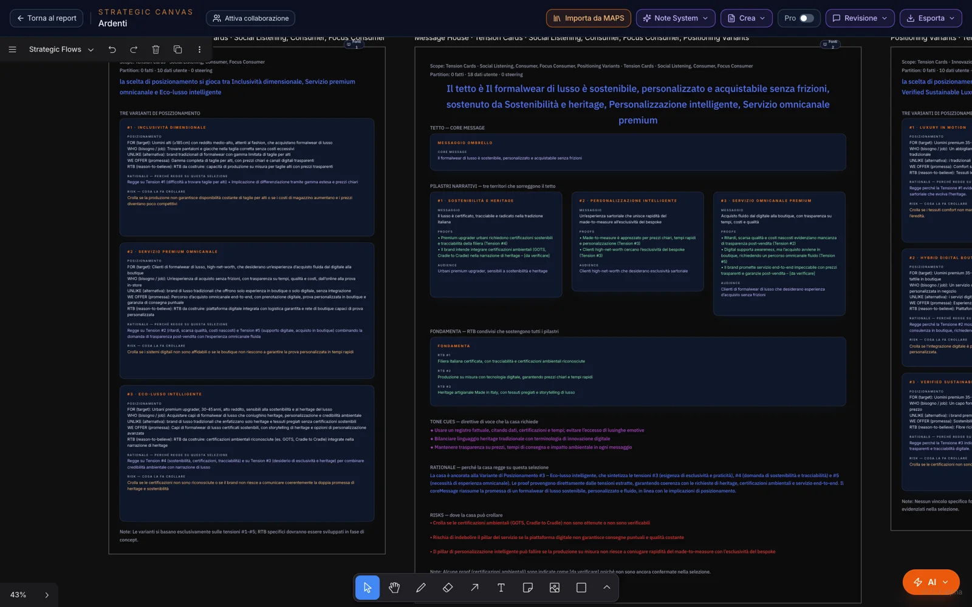Open the Crea dropdown
Image resolution: width=972 pixels, height=607 pixels.
coord(747,18)
